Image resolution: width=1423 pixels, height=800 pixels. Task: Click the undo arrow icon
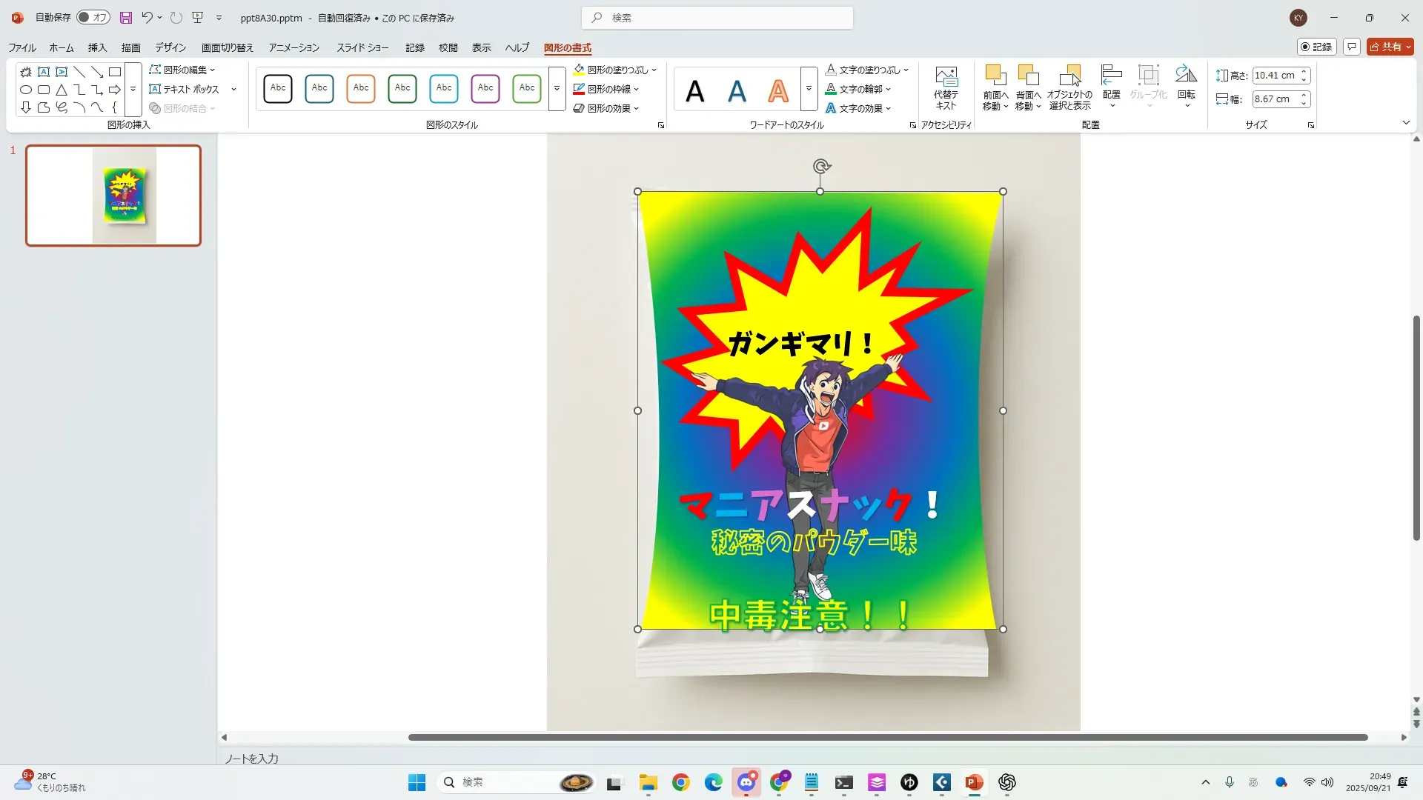[x=147, y=18]
